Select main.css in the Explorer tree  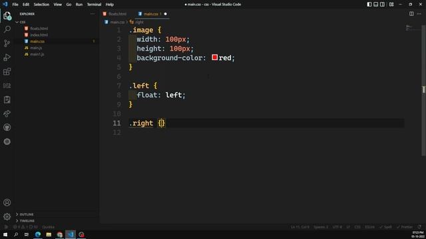(37, 41)
